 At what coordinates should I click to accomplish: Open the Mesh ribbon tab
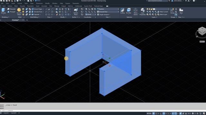click(x=16, y=6)
